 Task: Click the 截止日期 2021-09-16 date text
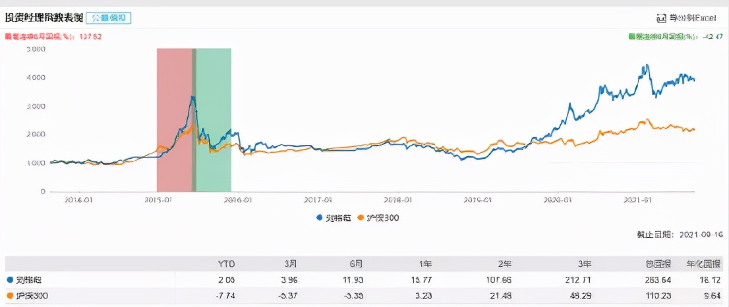pos(682,234)
